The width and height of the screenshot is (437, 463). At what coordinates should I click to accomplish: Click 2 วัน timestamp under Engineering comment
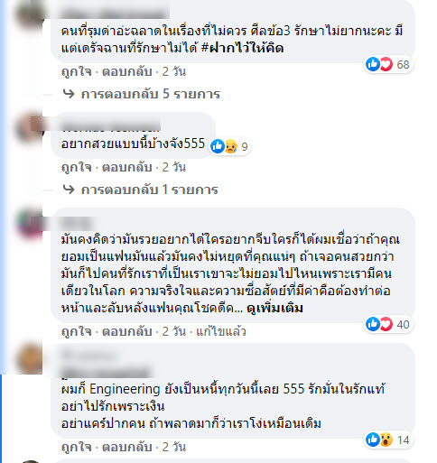pos(174,447)
